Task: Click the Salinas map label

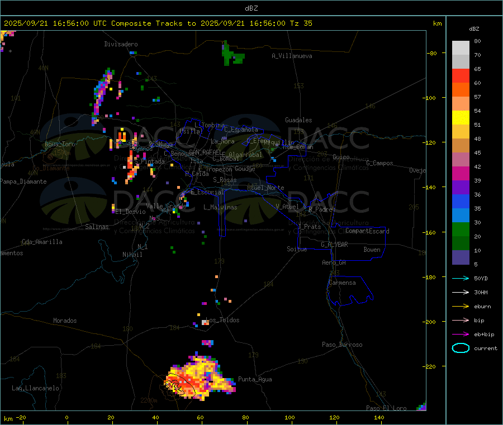Action: pos(97,227)
